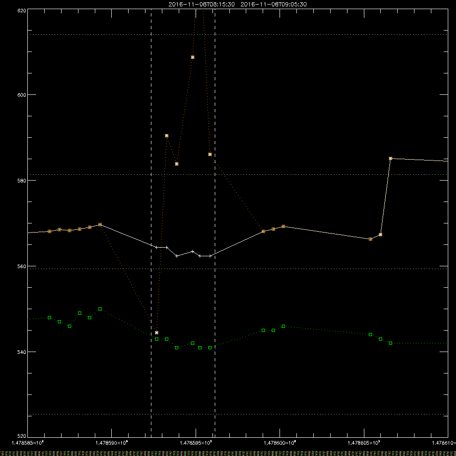Pick the white-line marker at the 585 step peak

point(391,159)
